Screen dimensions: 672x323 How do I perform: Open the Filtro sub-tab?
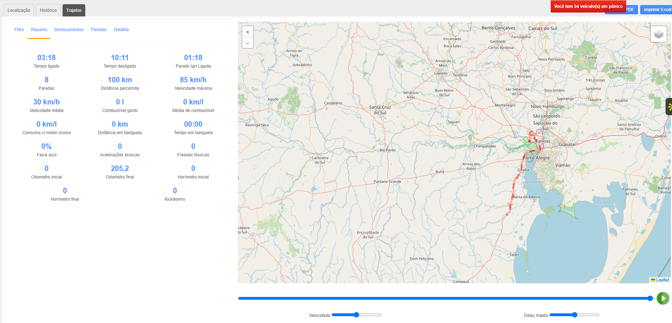pos(19,30)
